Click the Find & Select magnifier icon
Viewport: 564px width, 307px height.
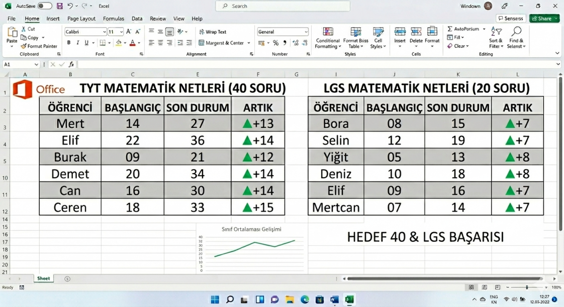point(516,32)
